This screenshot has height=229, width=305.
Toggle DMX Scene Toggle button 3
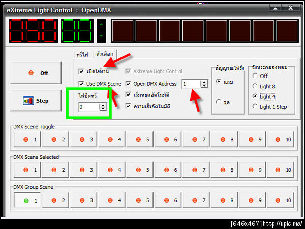point(84,139)
